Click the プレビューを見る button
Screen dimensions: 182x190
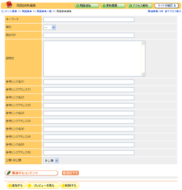coord(43,185)
